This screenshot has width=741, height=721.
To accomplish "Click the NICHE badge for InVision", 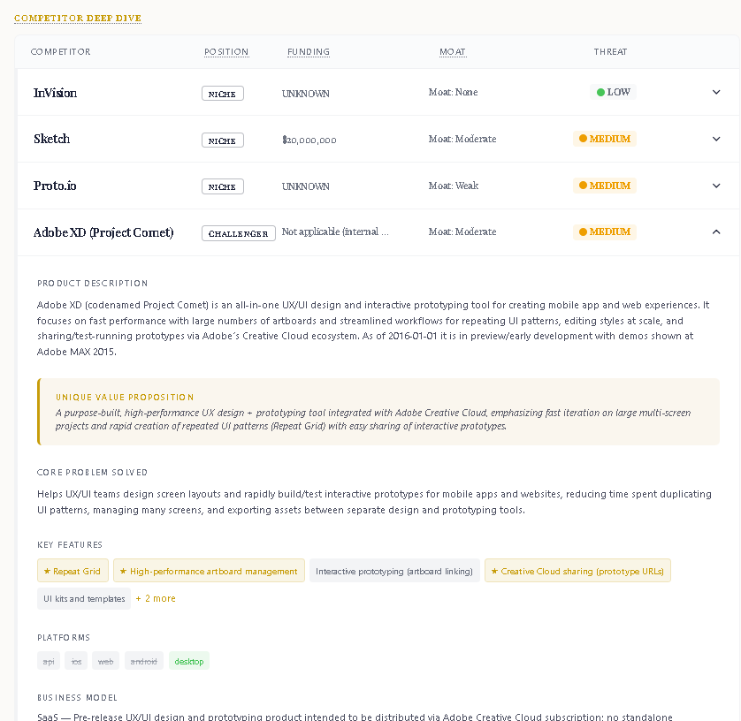I will pyautogui.click(x=222, y=94).
